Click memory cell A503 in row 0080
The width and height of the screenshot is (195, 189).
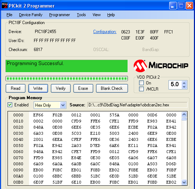coord(152,164)
